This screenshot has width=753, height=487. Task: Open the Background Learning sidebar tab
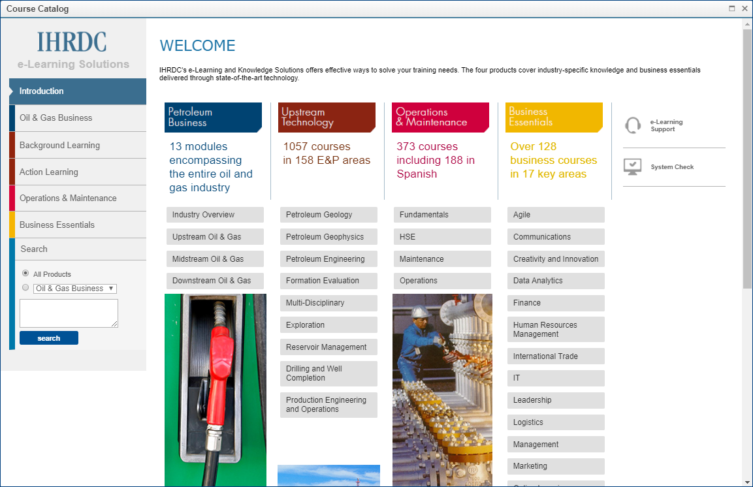[78, 145]
